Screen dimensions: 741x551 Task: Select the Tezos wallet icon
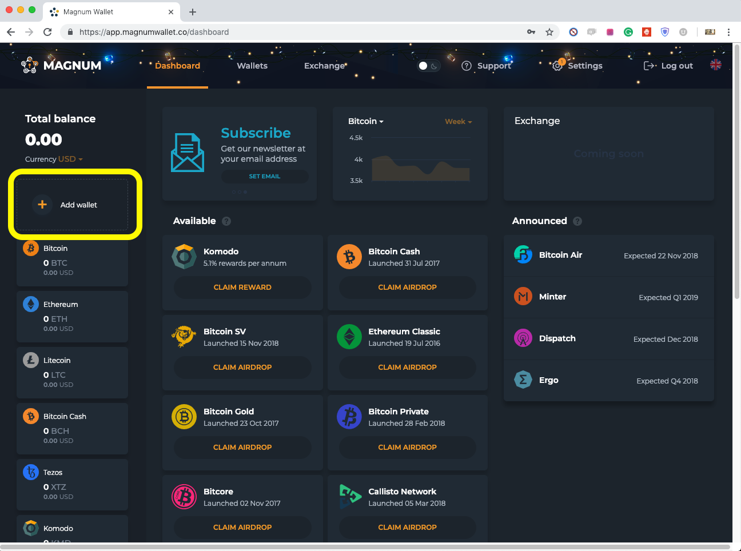[x=31, y=472]
